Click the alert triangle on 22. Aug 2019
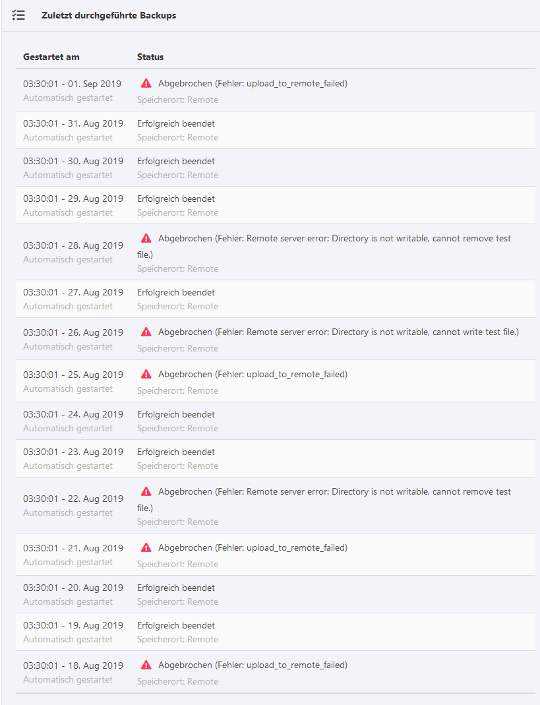The image size is (540, 705). coord(146,492)
